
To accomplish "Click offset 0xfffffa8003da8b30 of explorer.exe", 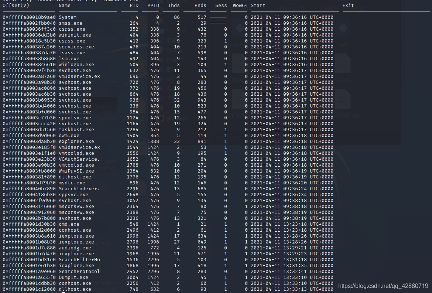I will [29, 142].
